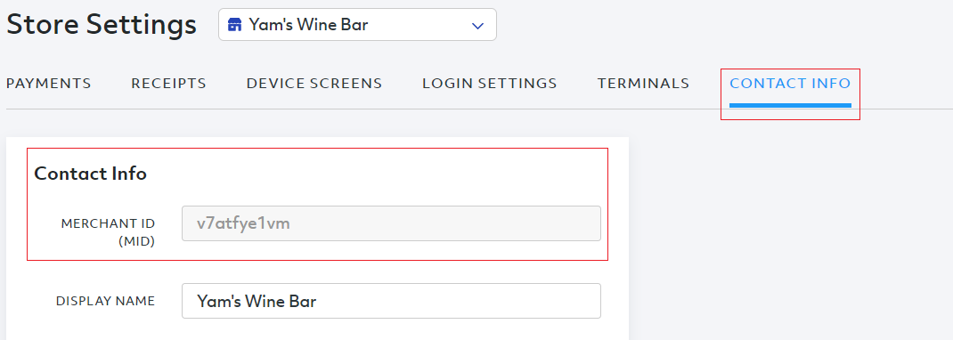Go to the Device Screens tab
Viewport: 953px width, 340px height.
(314, 83)
